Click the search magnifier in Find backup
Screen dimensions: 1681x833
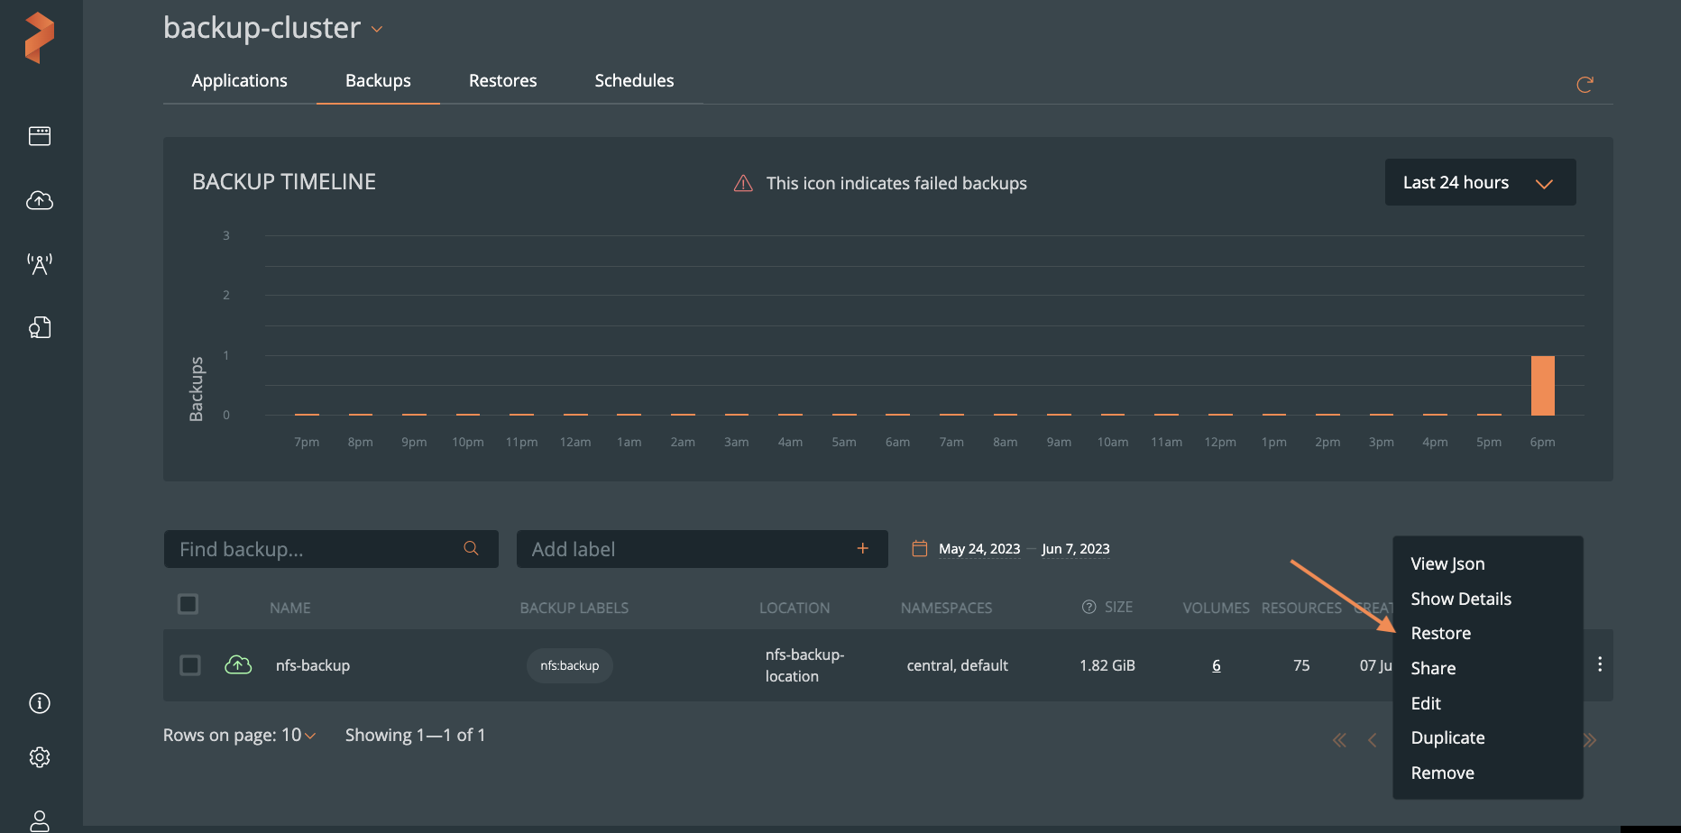tap(471, 548)
